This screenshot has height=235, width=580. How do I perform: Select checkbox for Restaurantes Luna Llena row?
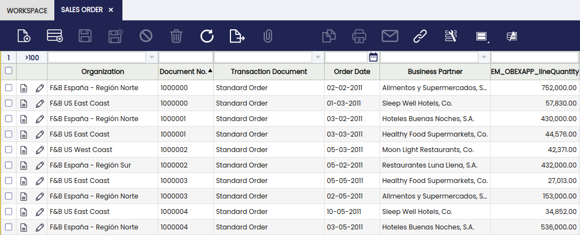(x=8, y=165)
